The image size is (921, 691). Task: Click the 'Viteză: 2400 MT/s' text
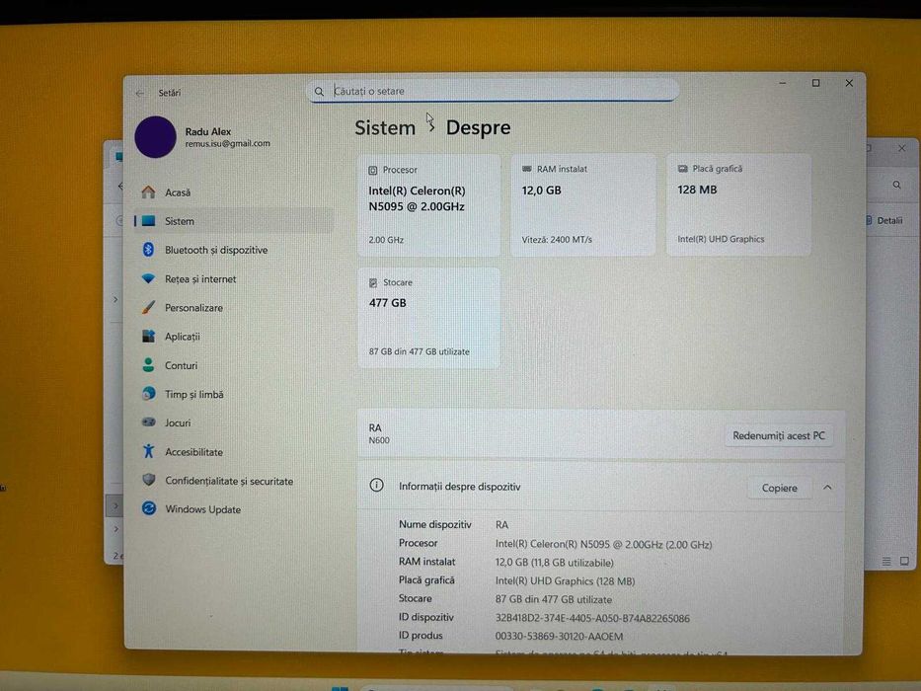pyautogui.click(x=557, y=240)
